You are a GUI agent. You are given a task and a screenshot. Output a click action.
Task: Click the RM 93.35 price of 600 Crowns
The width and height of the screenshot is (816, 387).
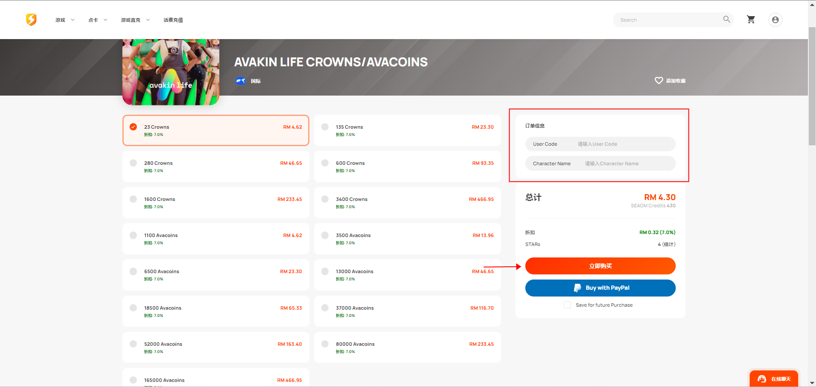483,163
